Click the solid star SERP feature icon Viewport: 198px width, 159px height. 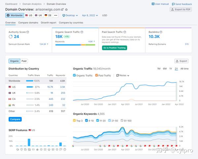point(37,149)
